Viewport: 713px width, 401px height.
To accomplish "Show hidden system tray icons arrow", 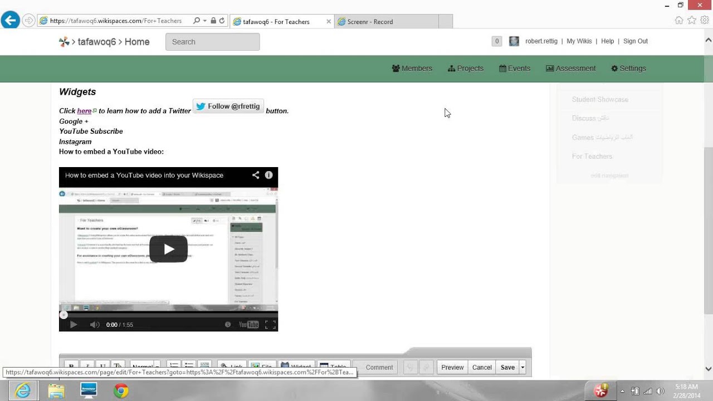I will tap(622, 391).
